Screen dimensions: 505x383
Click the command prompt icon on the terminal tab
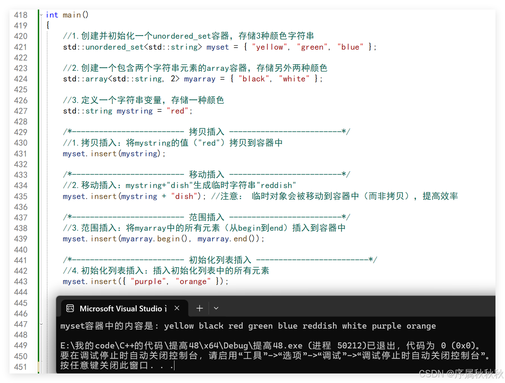click(70, 308)
